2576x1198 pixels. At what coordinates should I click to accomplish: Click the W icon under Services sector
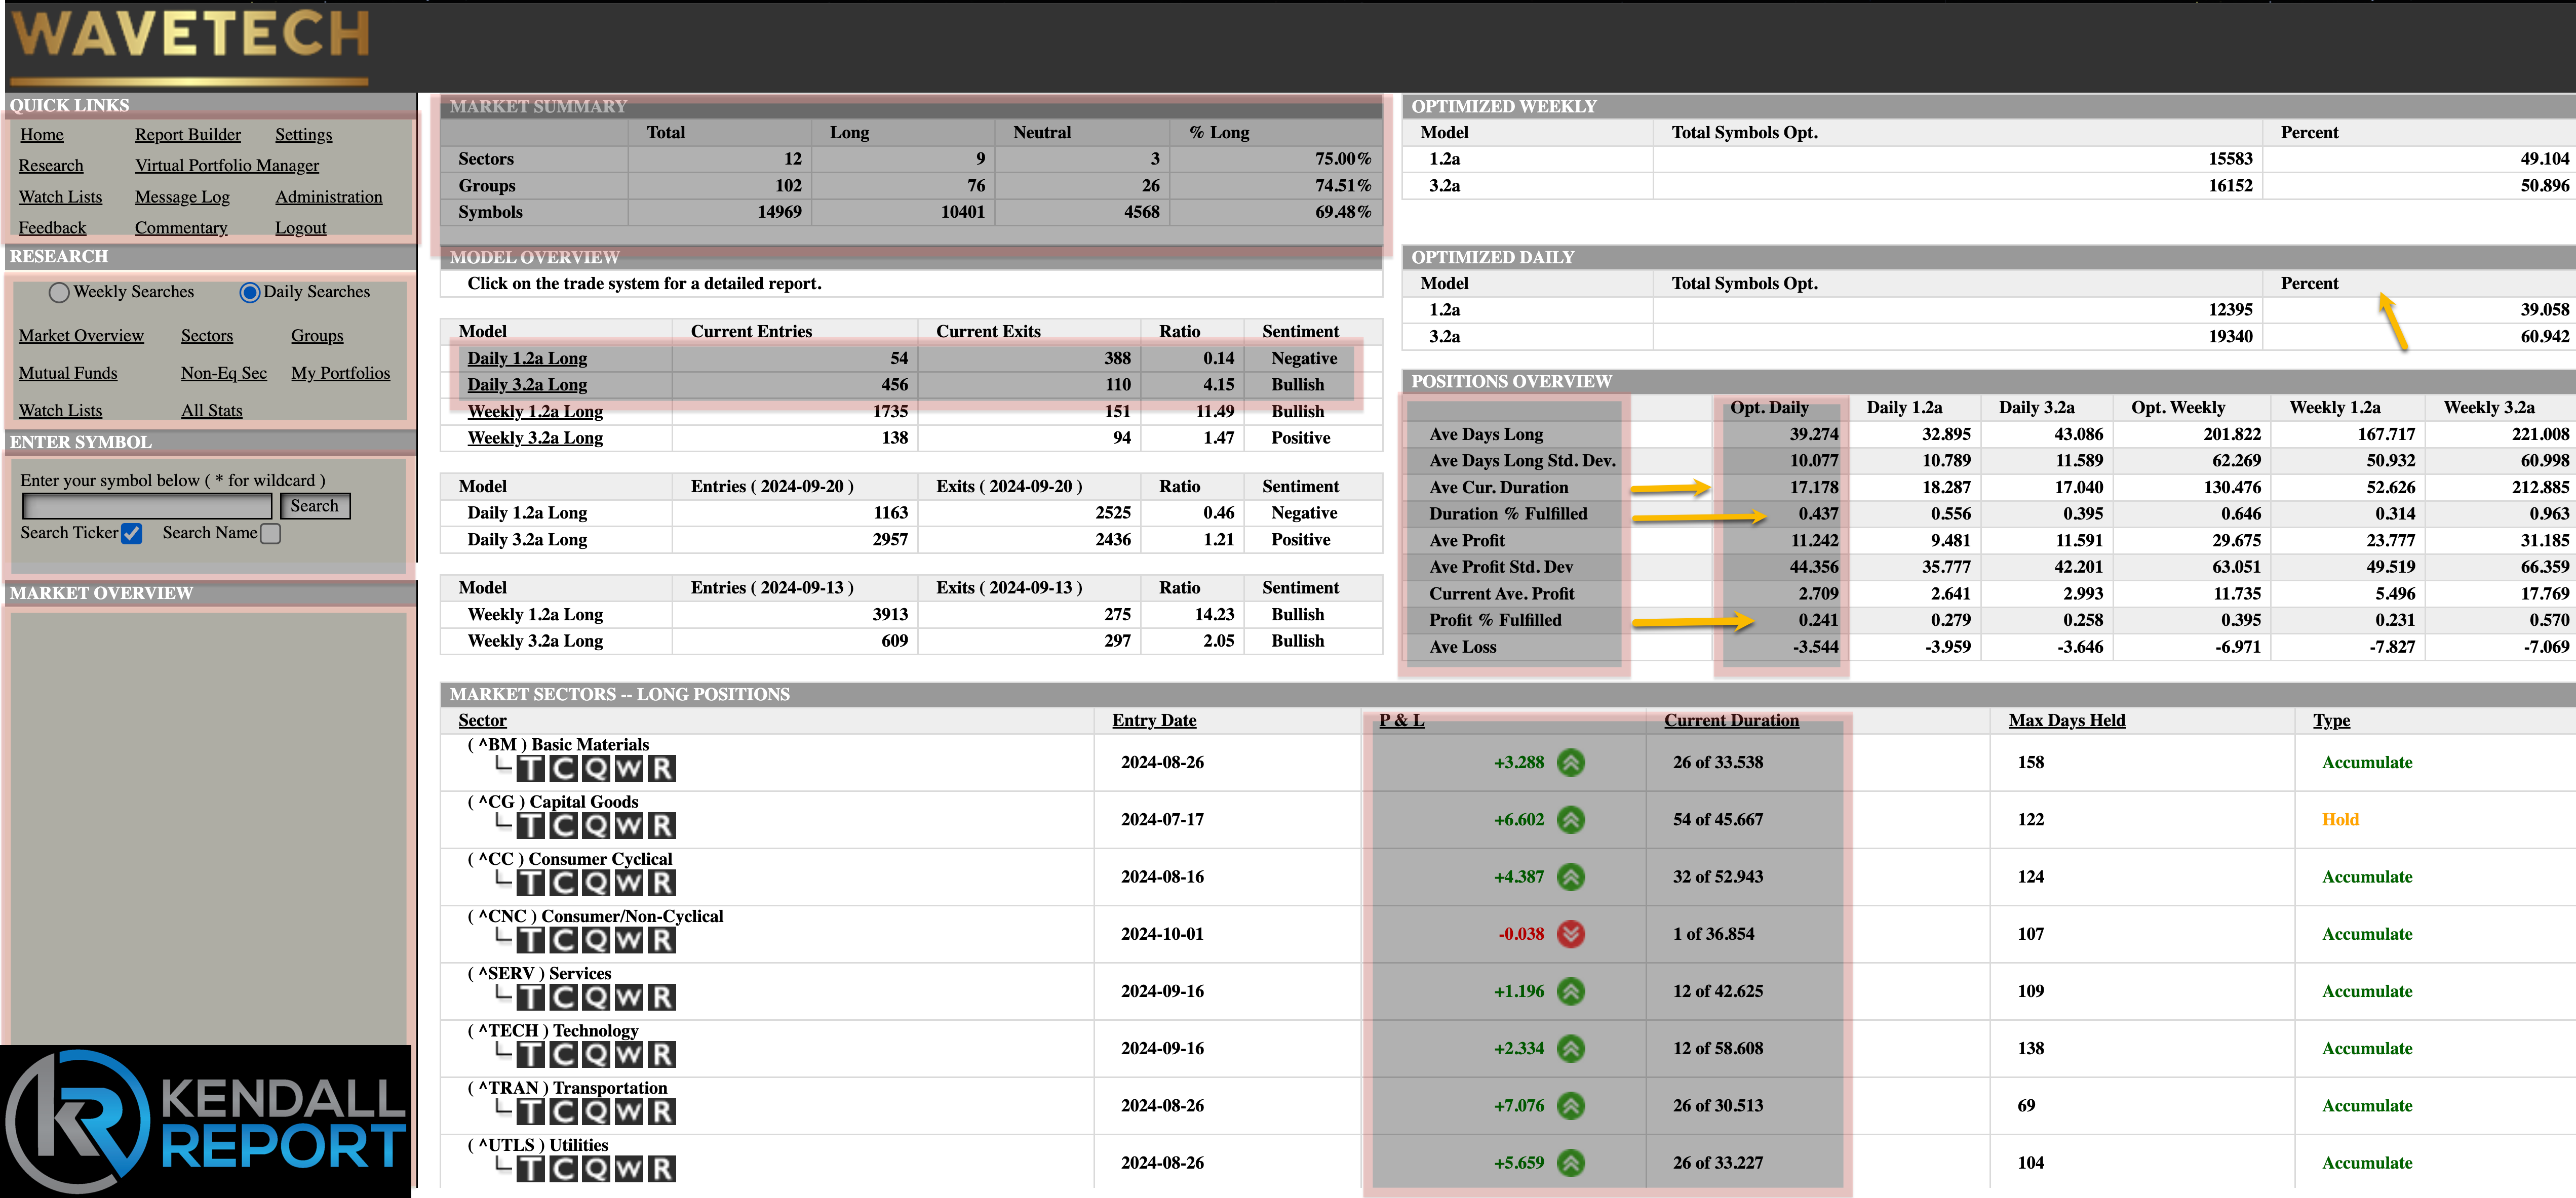629,997
